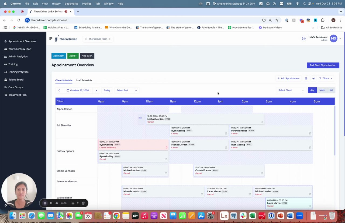
Task: Pause the Loom recording
Action: coord(51,203)
